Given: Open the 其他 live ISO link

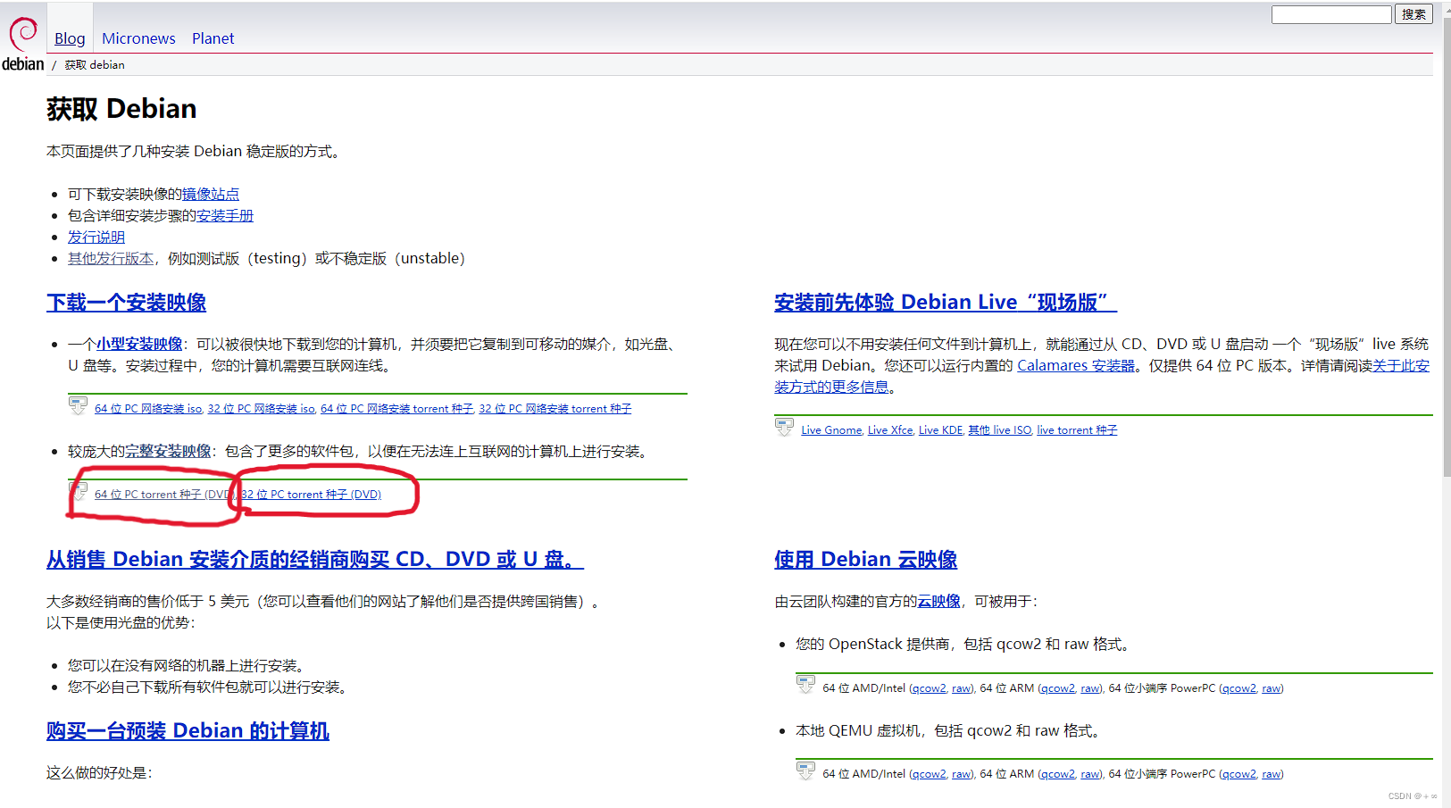Looking at the screenshot, I should click(1000, 430).
